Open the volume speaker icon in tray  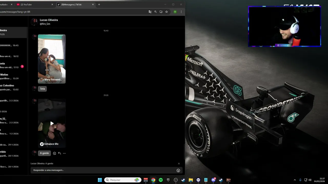click(310, 180)
